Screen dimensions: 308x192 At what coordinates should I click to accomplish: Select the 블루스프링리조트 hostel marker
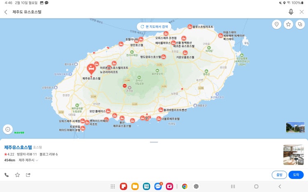coord(190,27)
